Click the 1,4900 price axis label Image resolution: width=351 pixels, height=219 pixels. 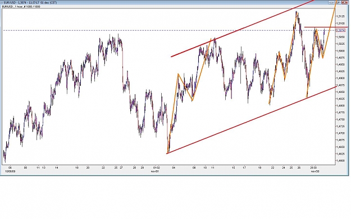(x=340, y=78)
